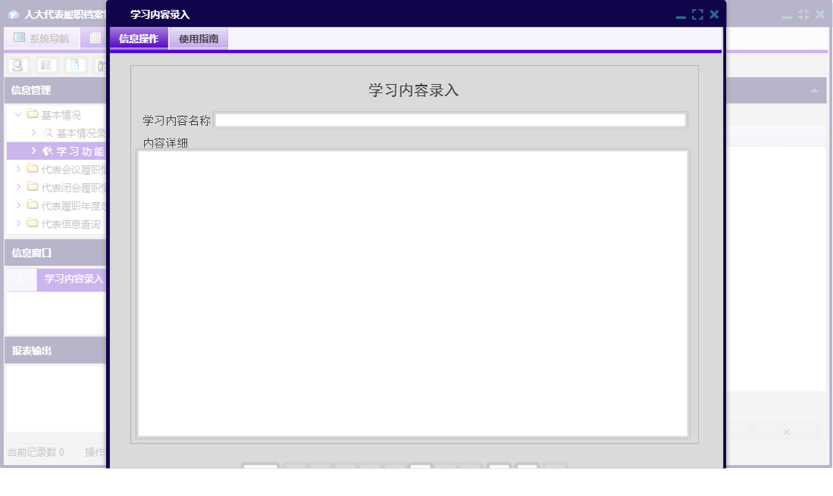The image size is (833, 496).
Task: Click the monitor icon on 系统导航 tab
Action: click(19, 38)
